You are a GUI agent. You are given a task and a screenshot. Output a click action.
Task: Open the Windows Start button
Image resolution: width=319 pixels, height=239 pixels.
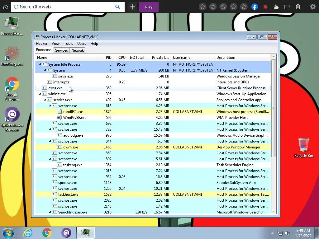pyautogui.click(x=8, y=233)
